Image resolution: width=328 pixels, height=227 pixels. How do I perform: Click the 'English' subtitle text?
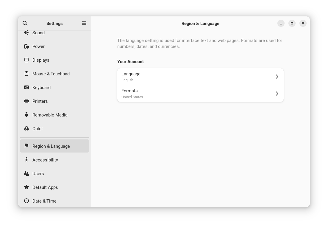[127, 80]
